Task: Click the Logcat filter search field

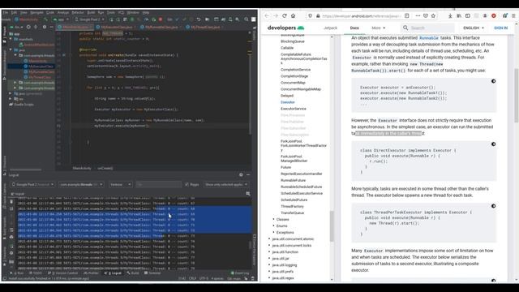Action: (x=159, y=184)
